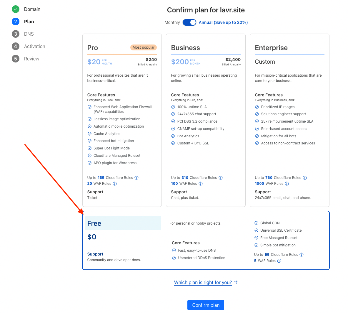Show info for 1000 WAF Rules
Viewport: 348px width, 313px height.
(287, 184)
